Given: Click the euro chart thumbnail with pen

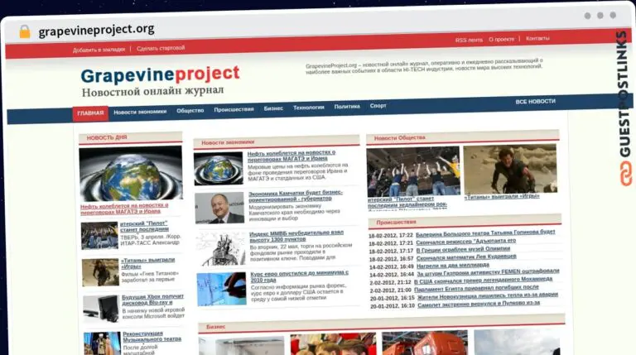Looking at the screenshot, I should click(x=221, y=289).
